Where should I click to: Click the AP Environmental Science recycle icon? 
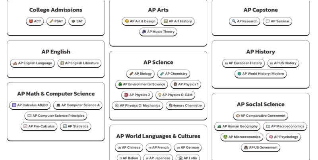(x=120, y=84)
